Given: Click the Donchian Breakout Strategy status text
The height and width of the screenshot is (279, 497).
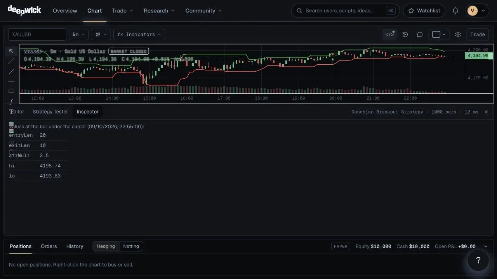Looking at the screenshot, I should [387, 112].
